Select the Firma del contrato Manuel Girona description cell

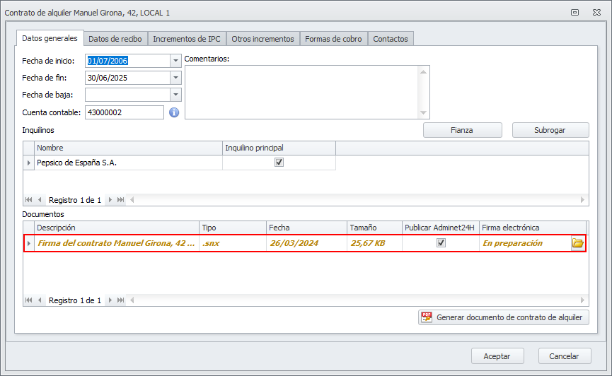click(117, 243)
